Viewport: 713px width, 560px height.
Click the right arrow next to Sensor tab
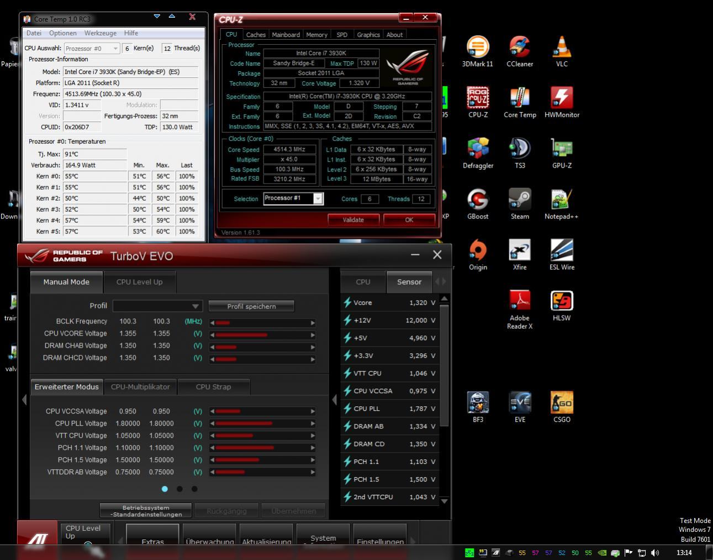click(x=444, y=281)
